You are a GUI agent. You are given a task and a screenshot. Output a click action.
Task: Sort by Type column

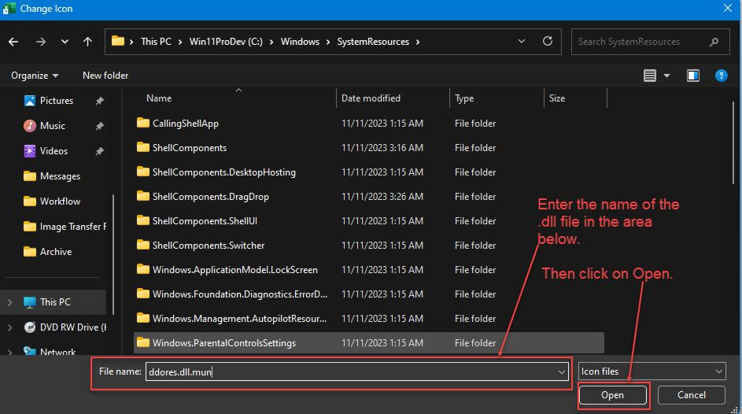point(464,98)
